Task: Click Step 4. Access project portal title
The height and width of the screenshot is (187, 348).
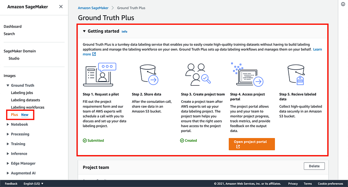Action: [247, 97]
